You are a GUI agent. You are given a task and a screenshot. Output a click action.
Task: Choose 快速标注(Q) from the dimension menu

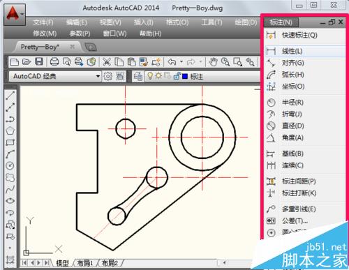pyautogui.click(x=305, y=35)
